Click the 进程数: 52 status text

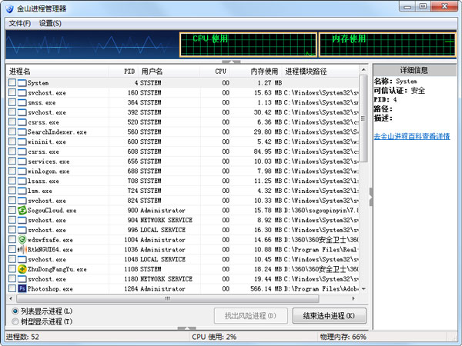pos(22,337)
